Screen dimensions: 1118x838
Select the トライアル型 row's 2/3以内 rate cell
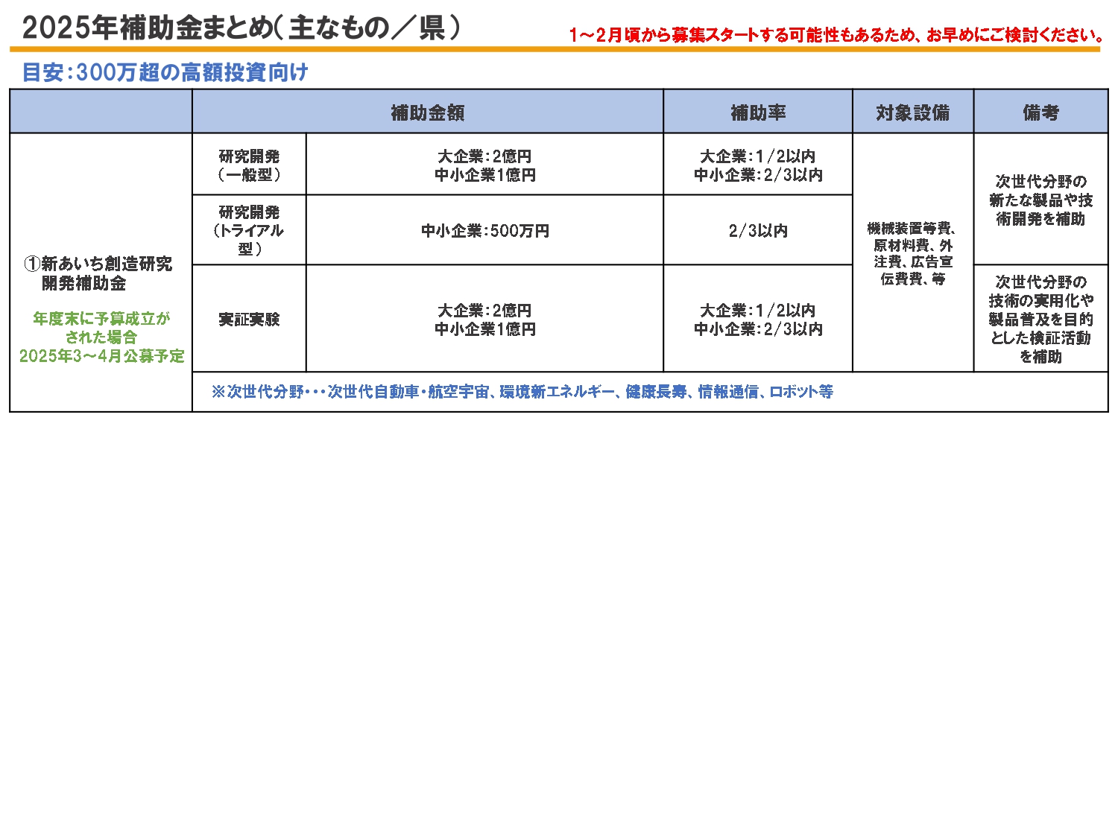click(758, 231)
